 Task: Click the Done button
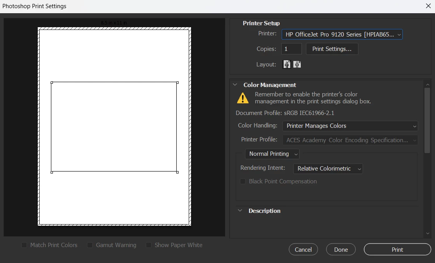coord(341,249)
